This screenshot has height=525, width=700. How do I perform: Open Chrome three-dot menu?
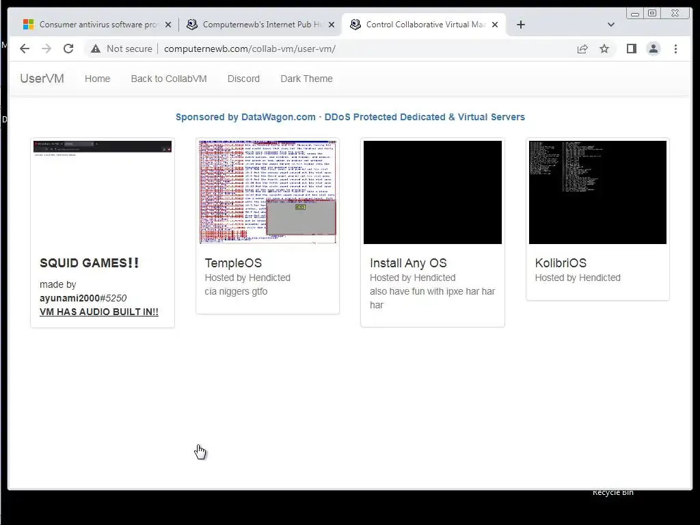(x=675, y=49)
